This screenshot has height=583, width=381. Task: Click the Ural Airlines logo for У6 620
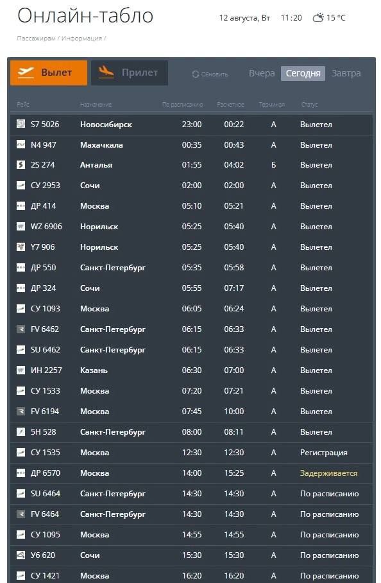(x=21, y=555)
